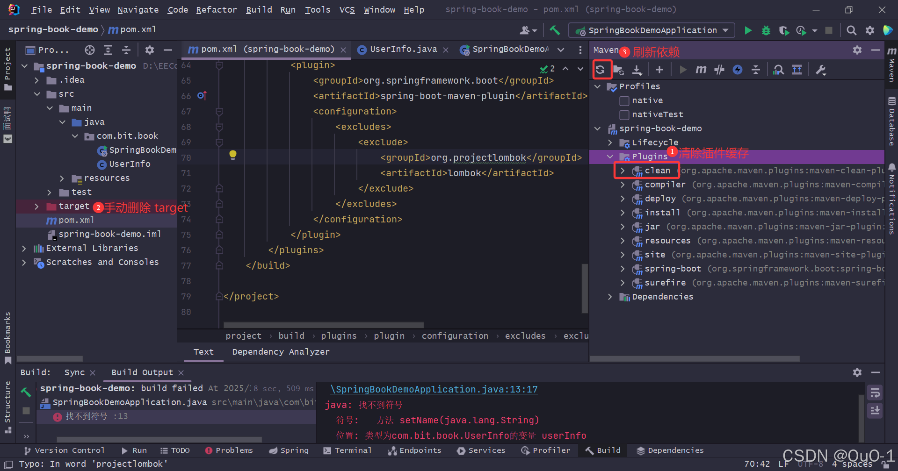Viewport: 898px width, 471px height.
Task: Click Select Opened File target icon
Action: coord(90,50)
